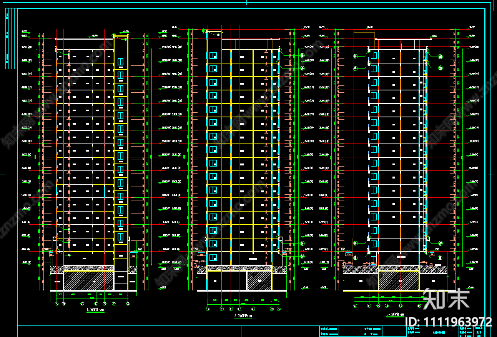The height and width of the screenshot is (337, 497).
Task: Select the 3-3 section drawing title
Action: pyautogui.click(x=395, y=314)
